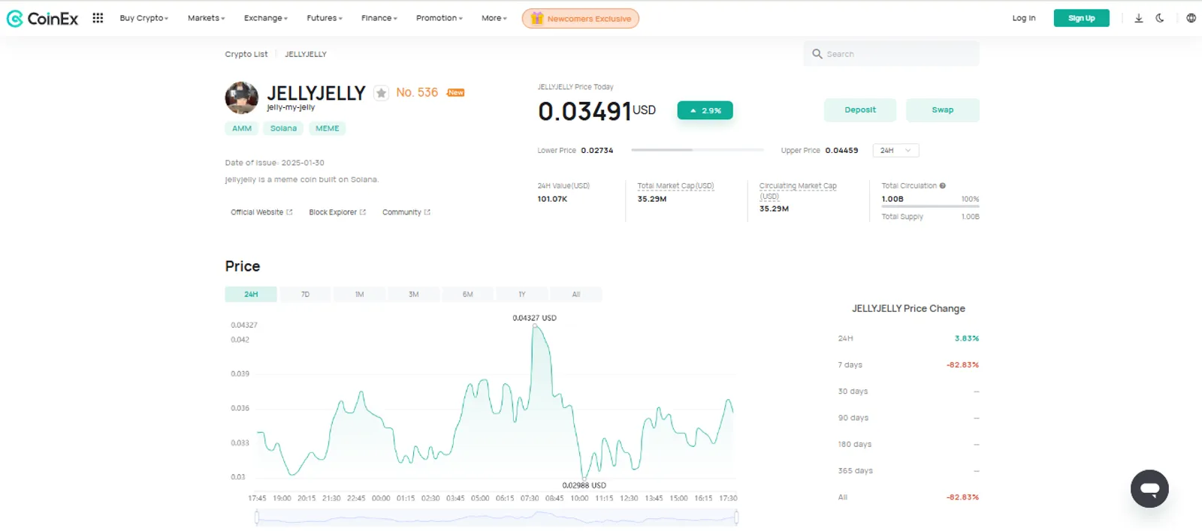Click the Deposit button
Image resolution: width=1202 pixels, height=531 pixels.
(x=860, y=109)
